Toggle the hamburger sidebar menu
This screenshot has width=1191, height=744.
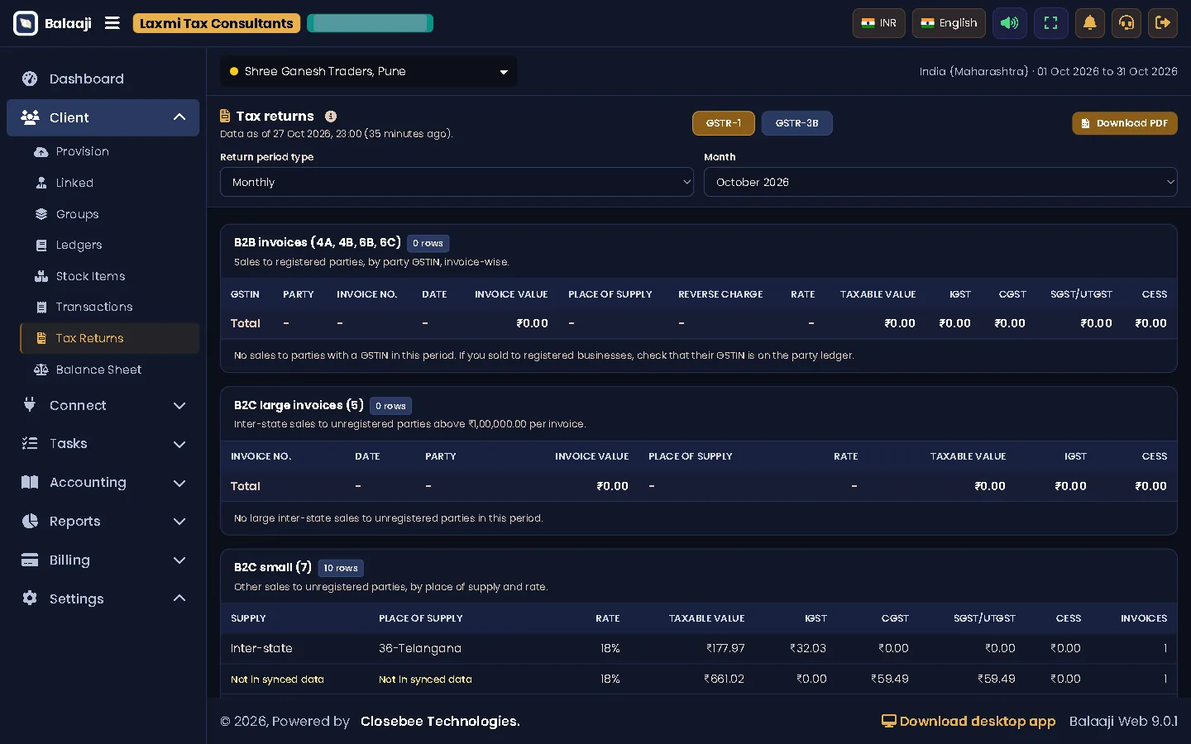pos(112,23)
